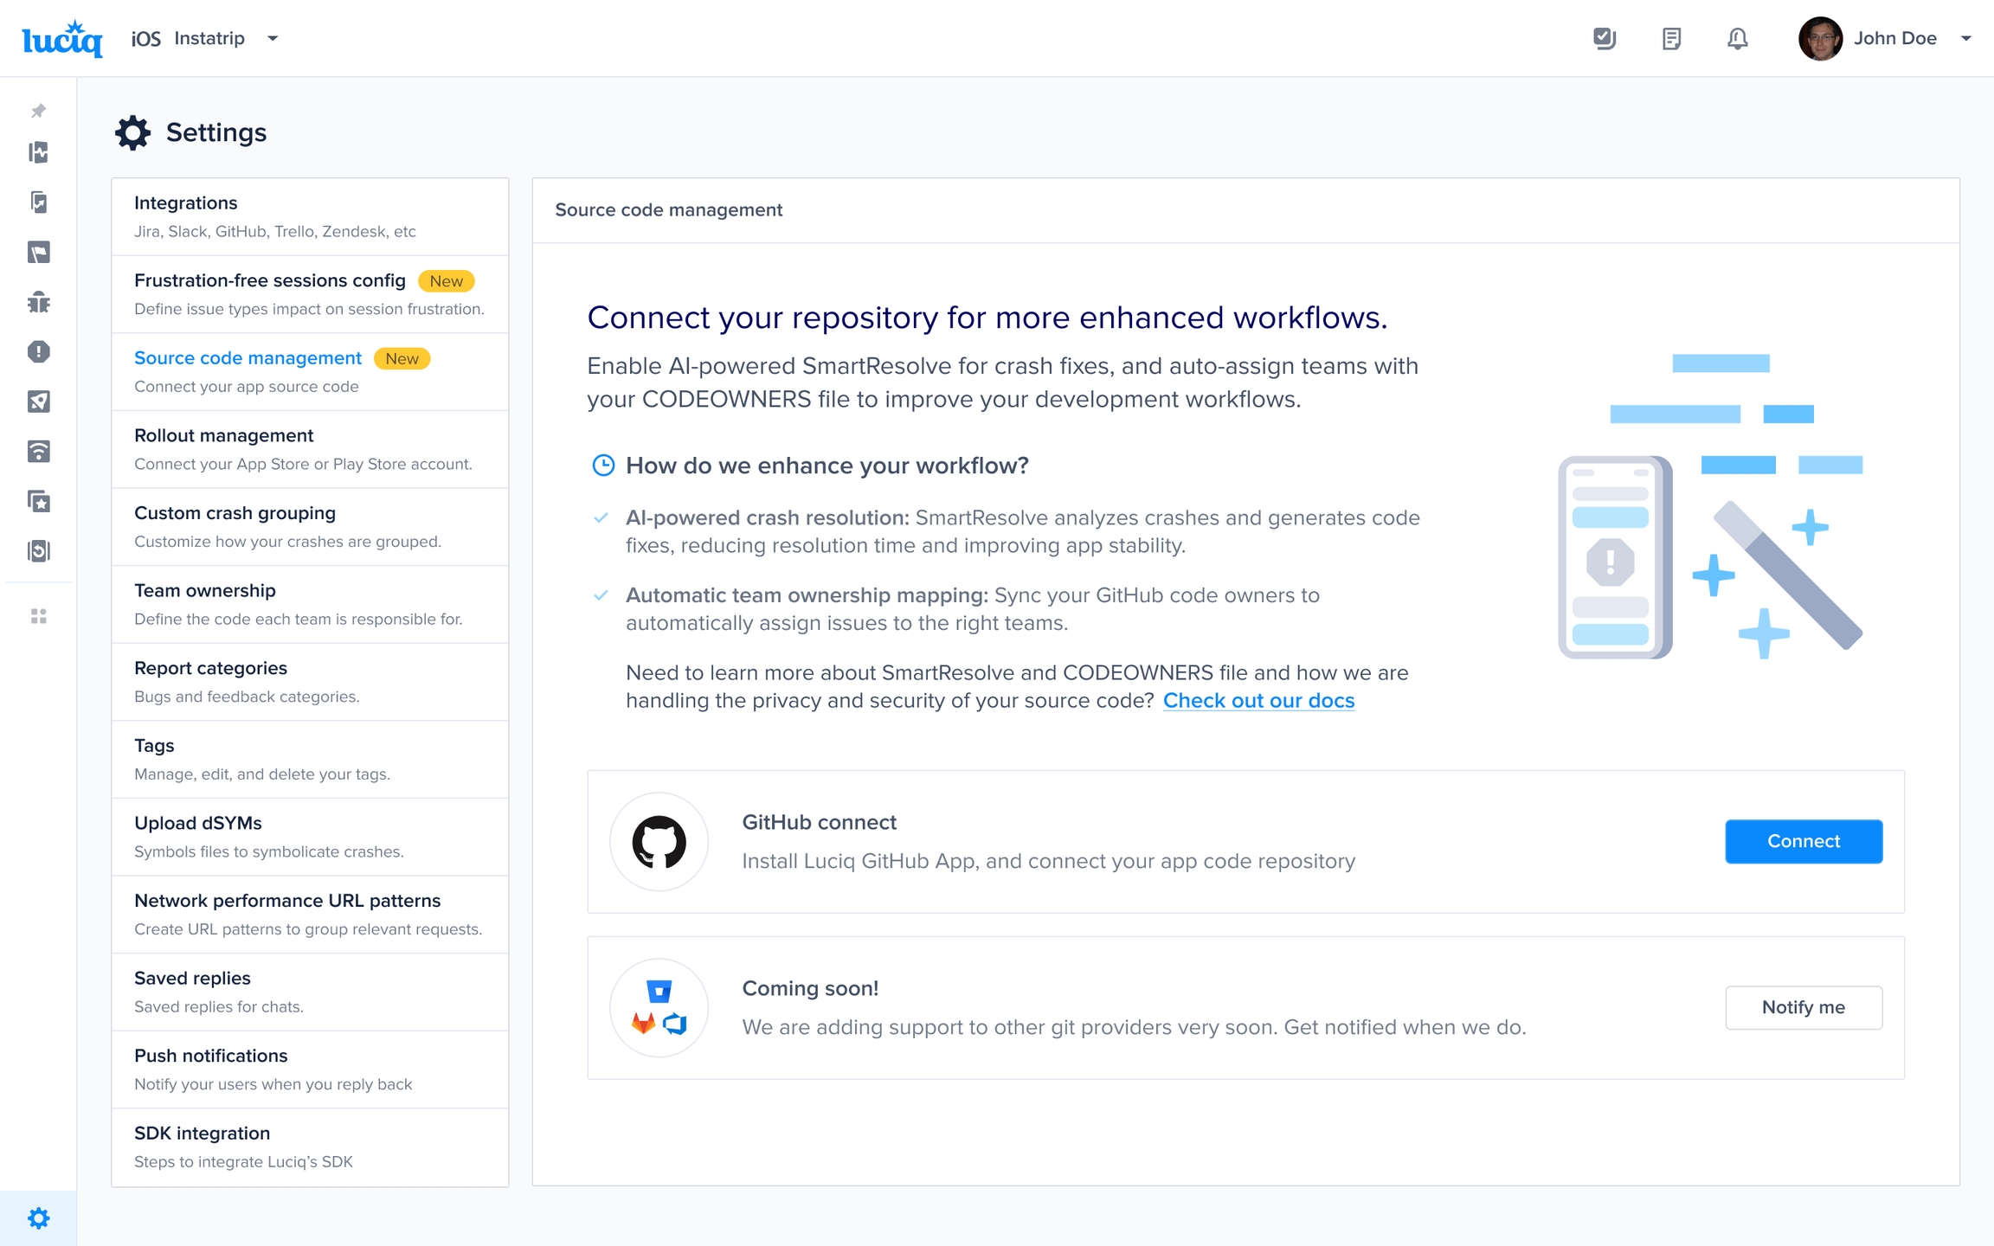The image size is (1994, 1246).
Task: Open the checklist icon in top bar
Action: click(1604, 38)
